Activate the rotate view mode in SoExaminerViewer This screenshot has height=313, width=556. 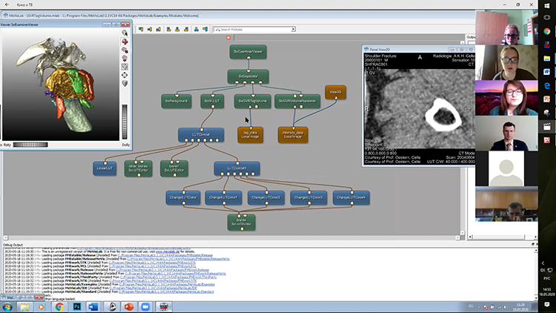tap(125, 42)
